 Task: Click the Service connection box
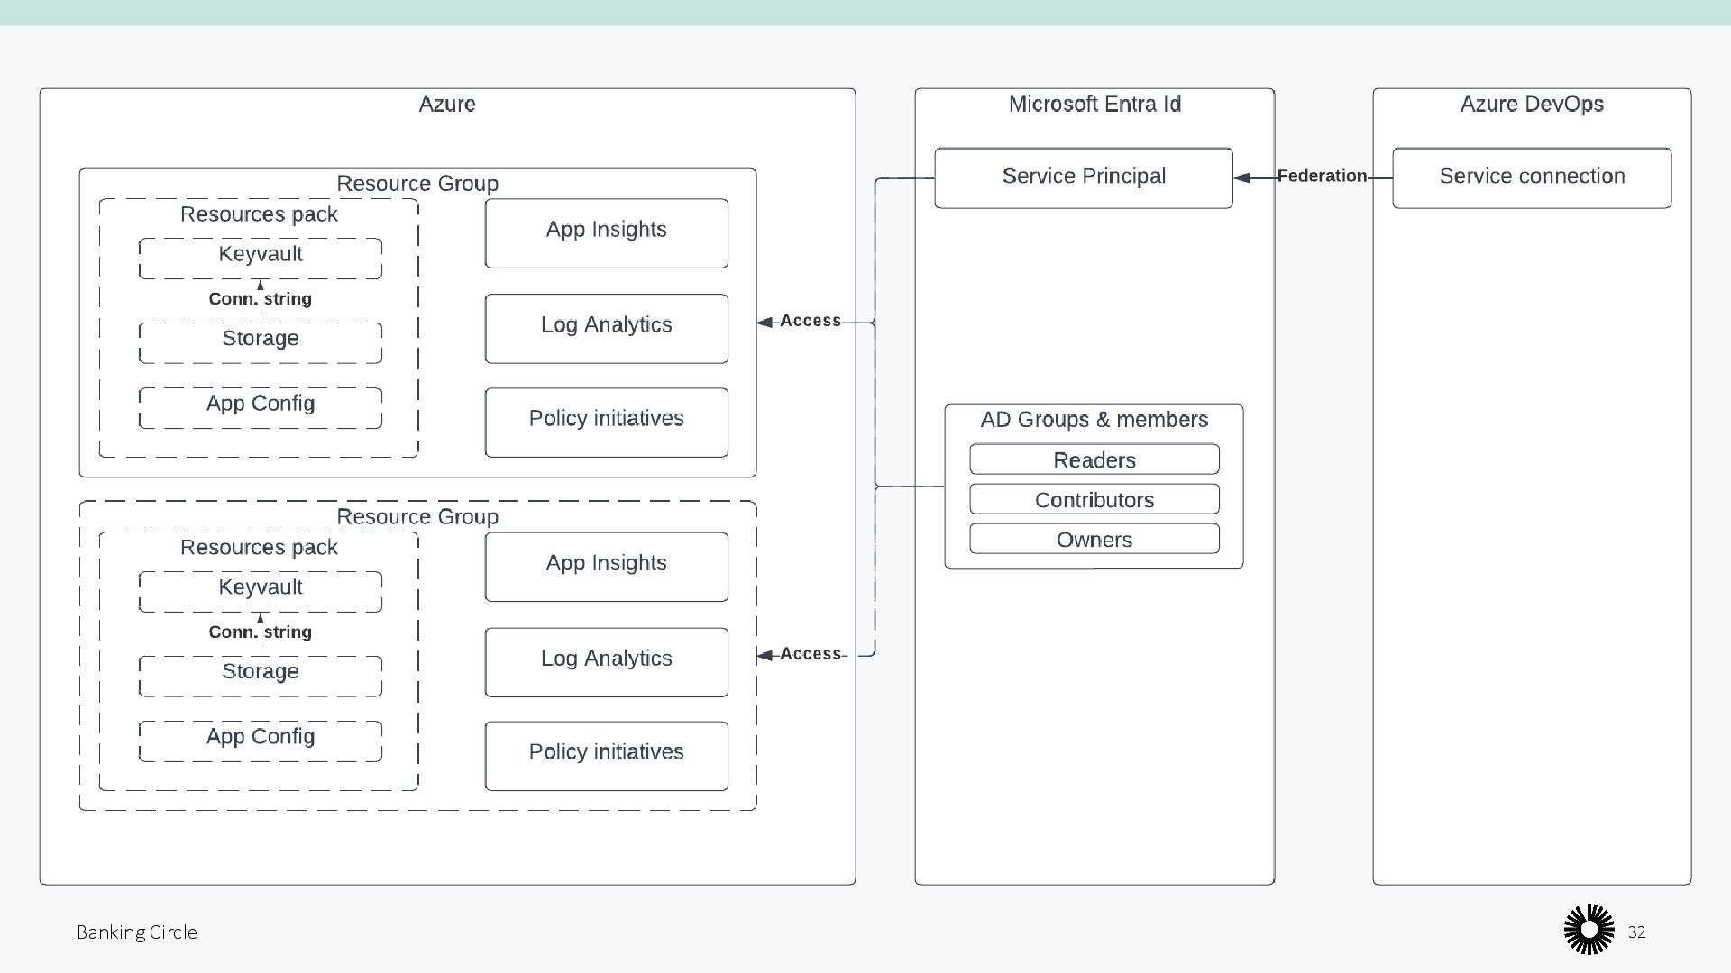[x=1531, y=177]
